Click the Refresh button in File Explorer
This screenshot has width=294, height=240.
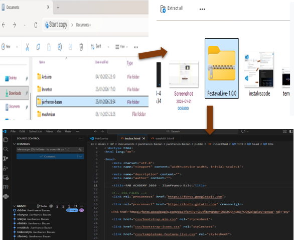(x=36, y=25)
